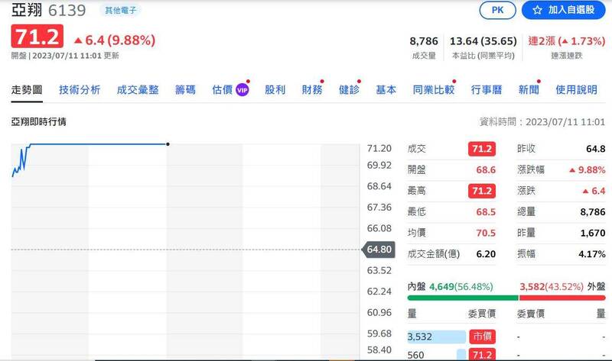612x361 pixels.
Task: Switch to the 技術分析 tab
Action: pos(80,90)
